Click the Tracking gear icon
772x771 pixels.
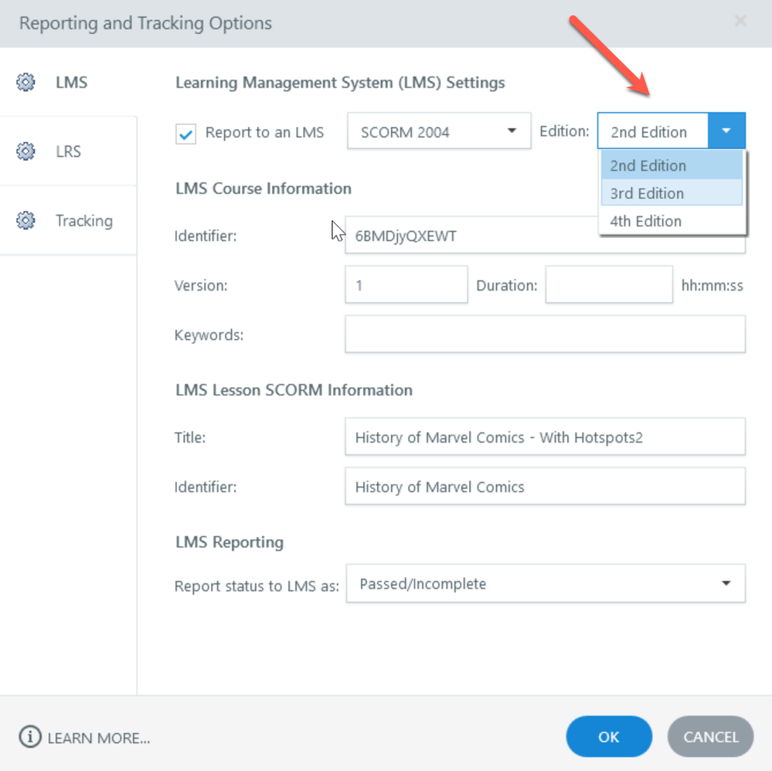pos(26,220)
